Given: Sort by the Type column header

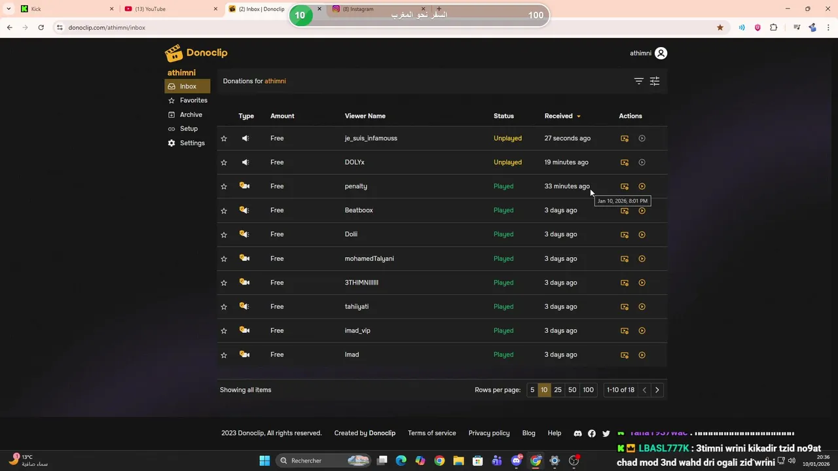Looking at the screenshot, I should [246, 116].
